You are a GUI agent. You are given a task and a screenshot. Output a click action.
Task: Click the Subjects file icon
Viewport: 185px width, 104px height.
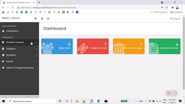(x=3, y=49)
